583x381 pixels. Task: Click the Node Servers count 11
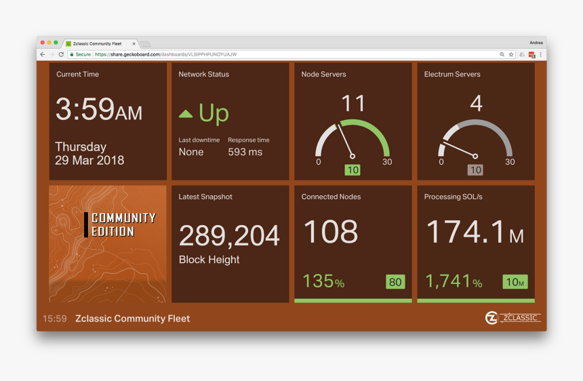[353, 103]
